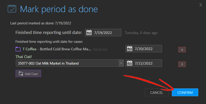Click the 7/22/2022 case date field
The width and height of the screenshot is (206, 104).
tap(144, 63)
